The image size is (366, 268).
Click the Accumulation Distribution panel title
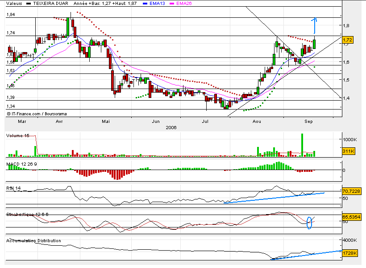(x=33, y=240)
